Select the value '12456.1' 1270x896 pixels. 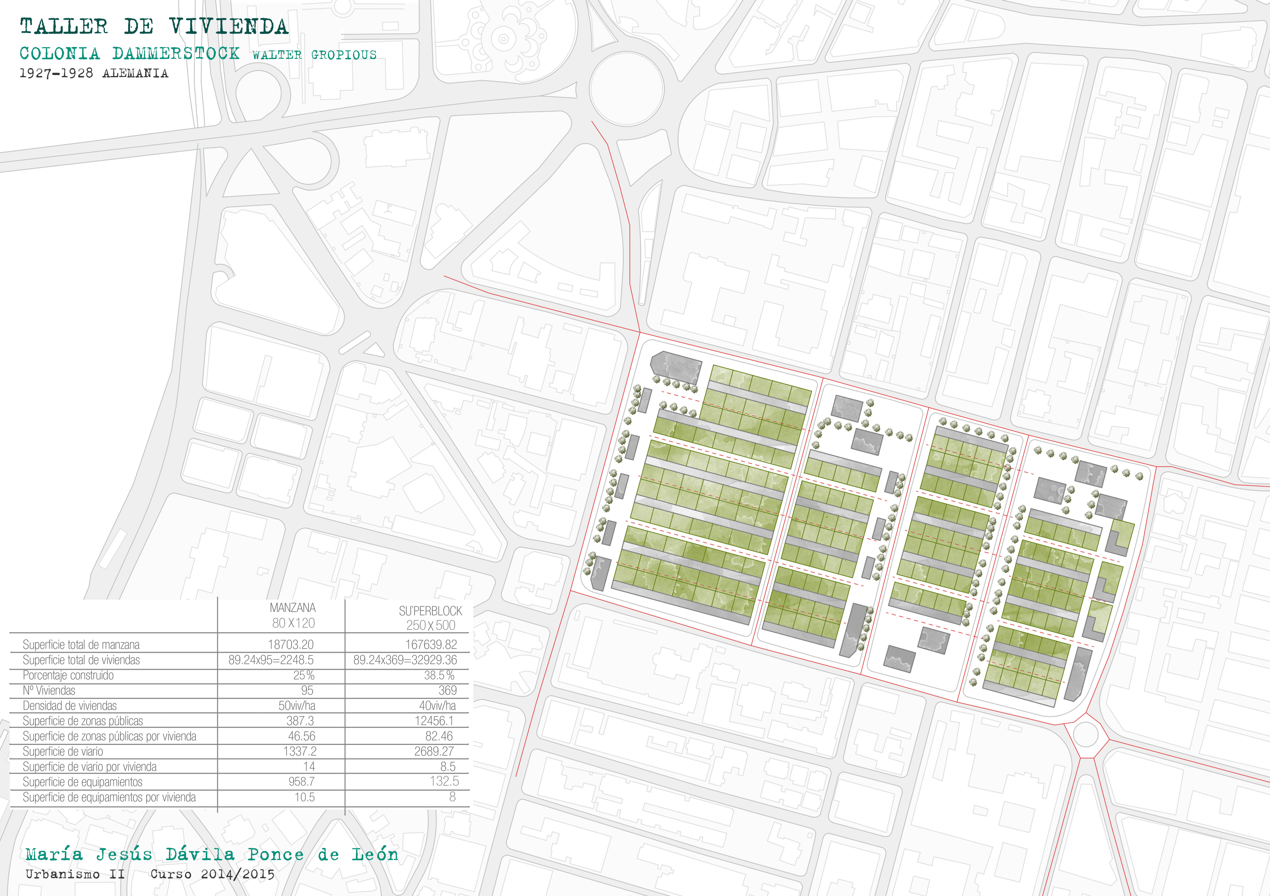pyautogui.click(x=434, y=721)
